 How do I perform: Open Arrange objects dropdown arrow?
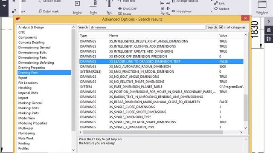tap(212, 1)
